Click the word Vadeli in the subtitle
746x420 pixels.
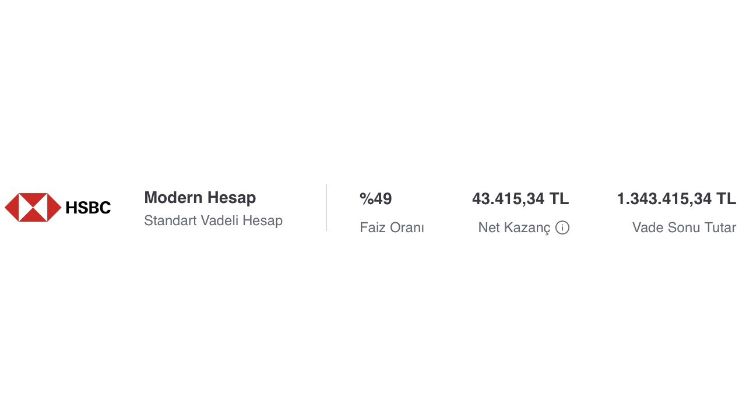(x=220, y=220)
